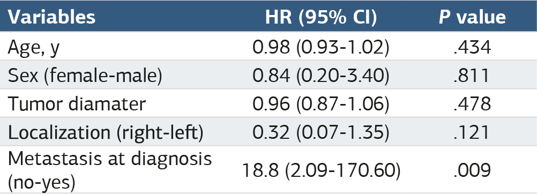This screenshot has width=537, height=194.
Task: Click the HR (95% CI) column header
Action: pyautogui.click(x=321, y=18)
